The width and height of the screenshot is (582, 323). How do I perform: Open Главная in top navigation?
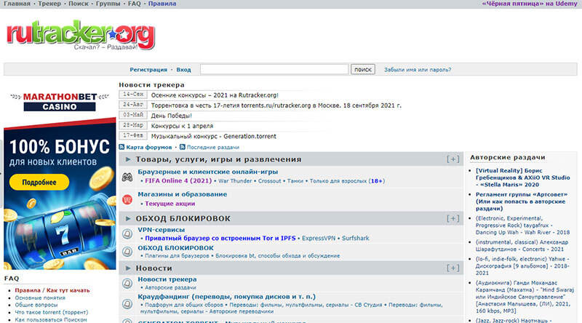tap(17, 4)
